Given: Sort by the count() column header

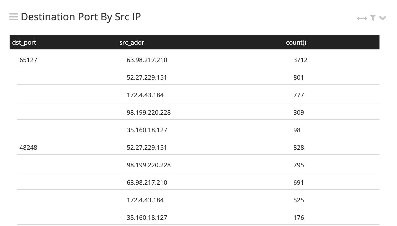Looking at the screenshot, I should pos(296,42).
